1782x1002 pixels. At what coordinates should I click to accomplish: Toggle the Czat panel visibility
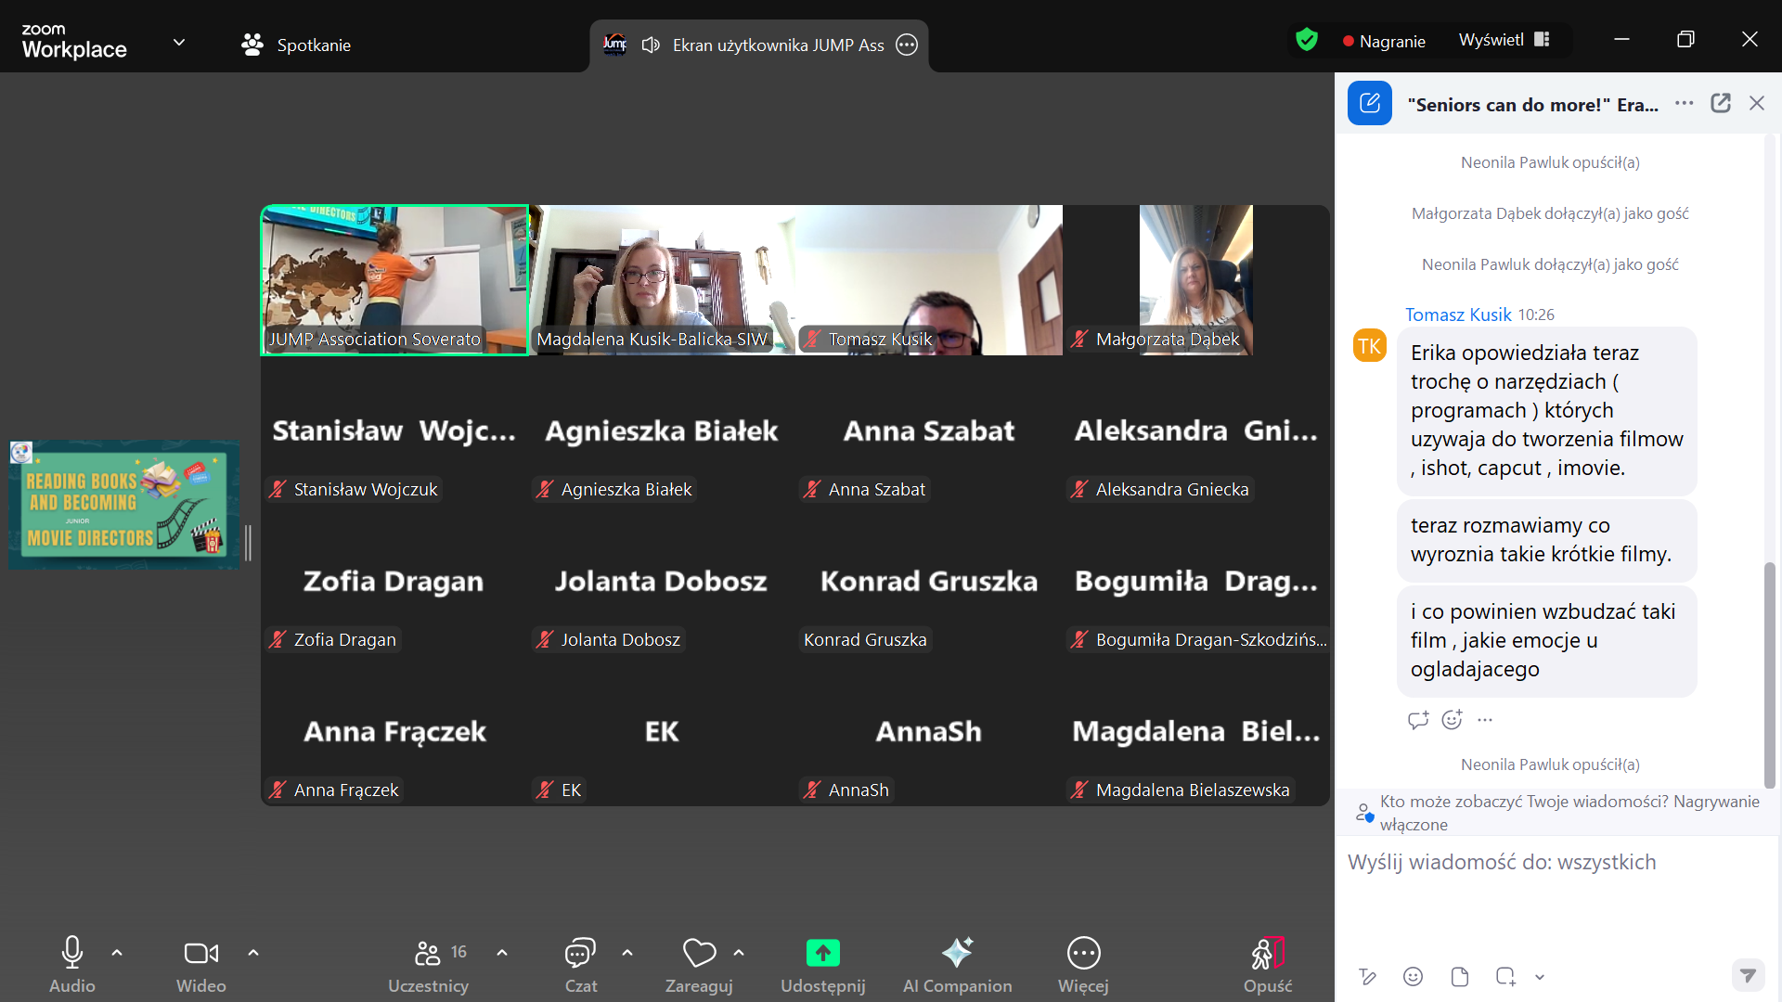click(x=580, y=953)
